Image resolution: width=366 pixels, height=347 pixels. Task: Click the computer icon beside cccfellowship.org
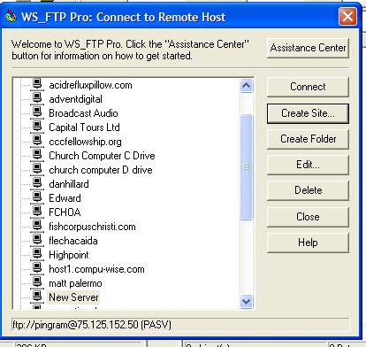point(37,141)
